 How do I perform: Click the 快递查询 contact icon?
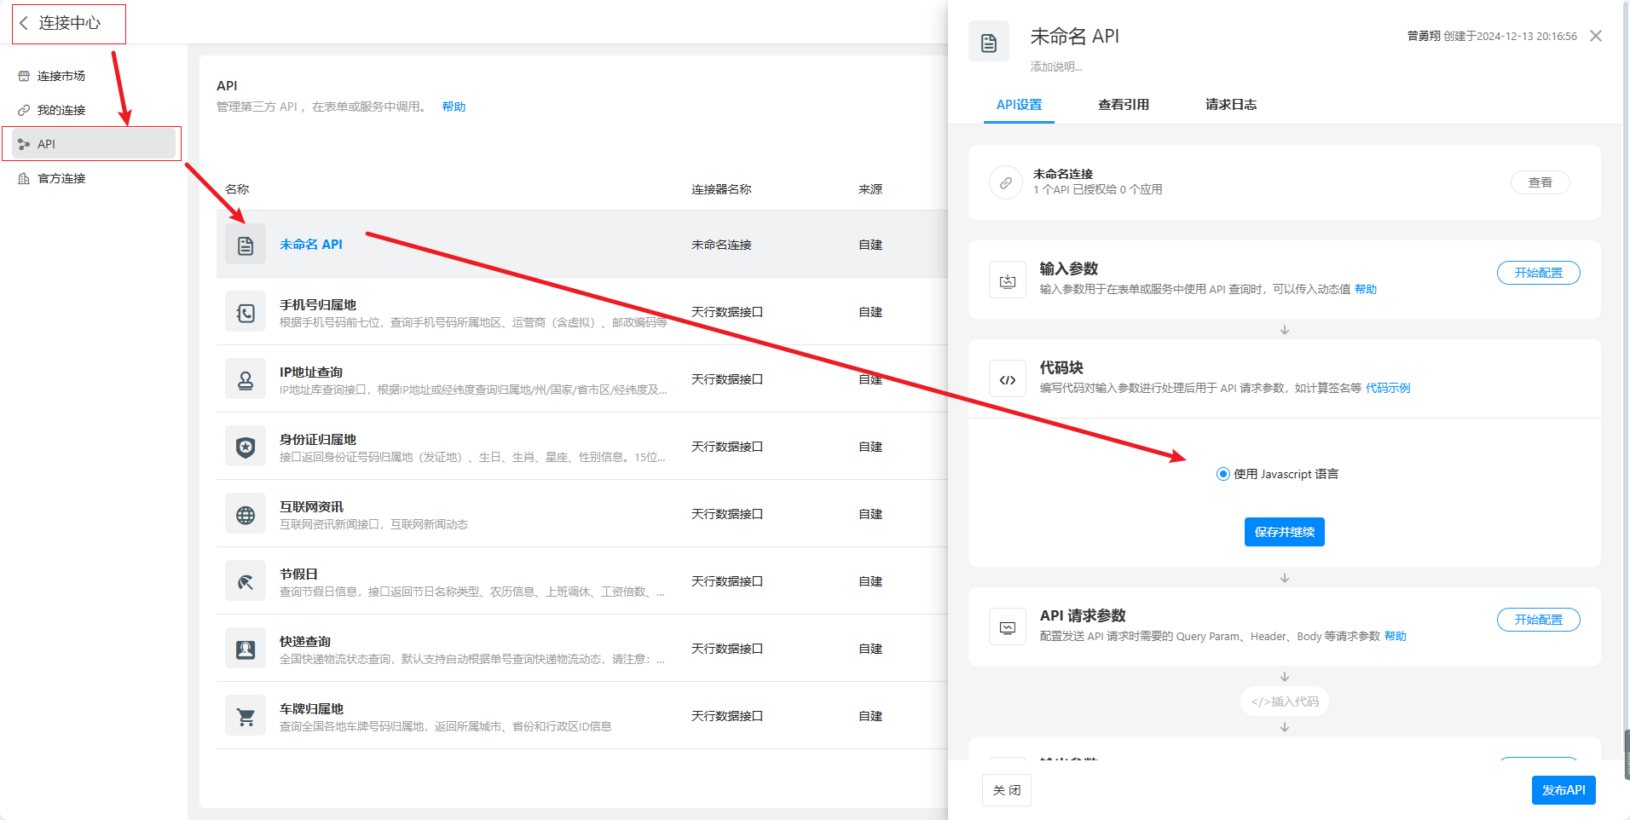(246, 650)
